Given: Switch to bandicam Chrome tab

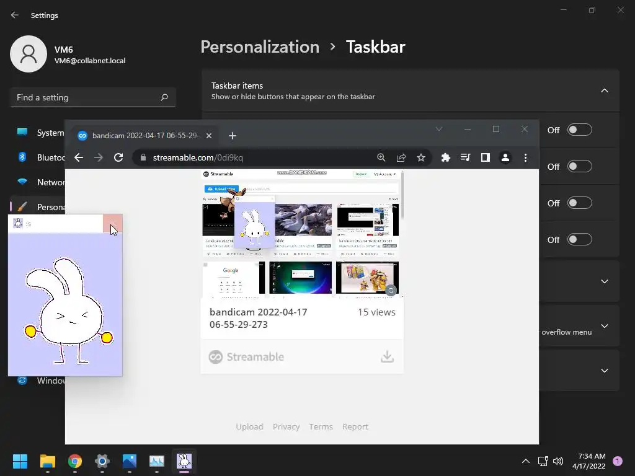Looking at the screenshot, I should (x=144, y=136).
